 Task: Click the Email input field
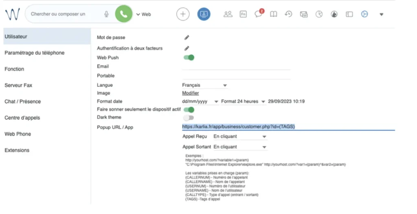(236, 66)
